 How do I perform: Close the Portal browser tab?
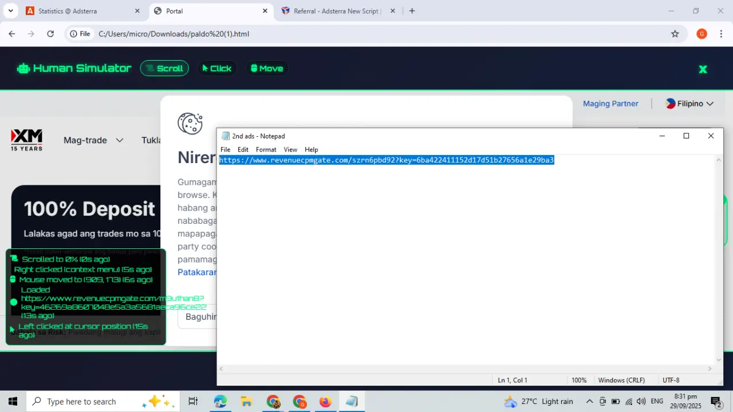265,11
